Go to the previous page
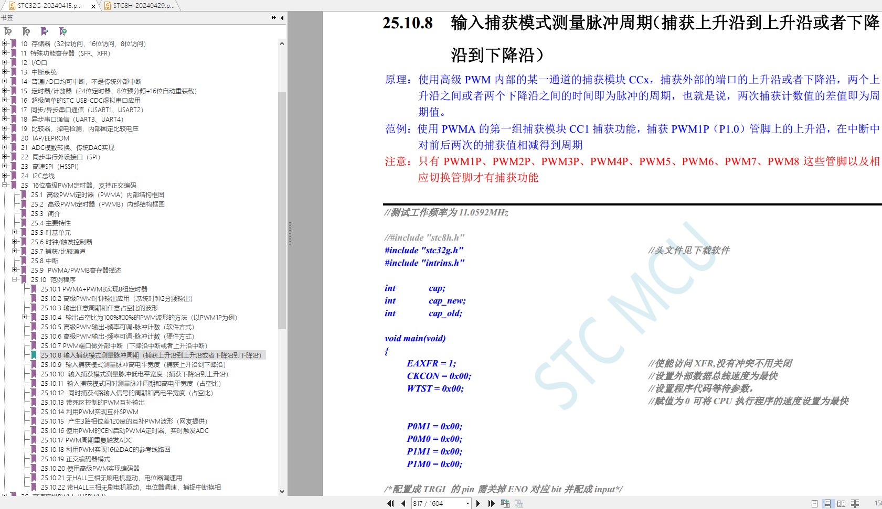Screen dimensions: 882x509 pyautogui.click(x=403, y=503)
